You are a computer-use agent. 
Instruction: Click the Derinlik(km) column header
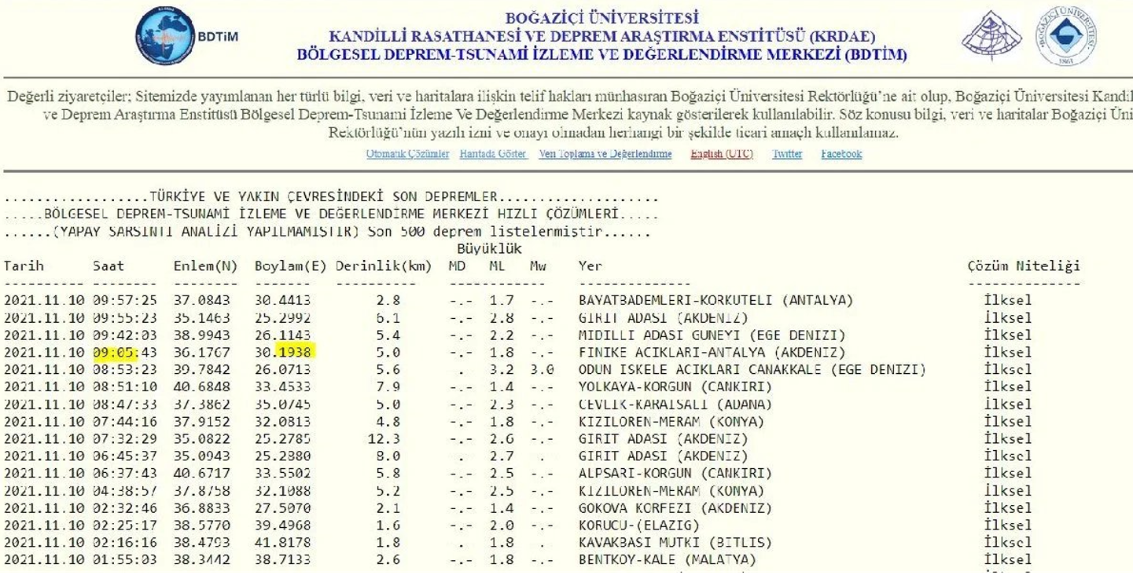click(384, 266)
